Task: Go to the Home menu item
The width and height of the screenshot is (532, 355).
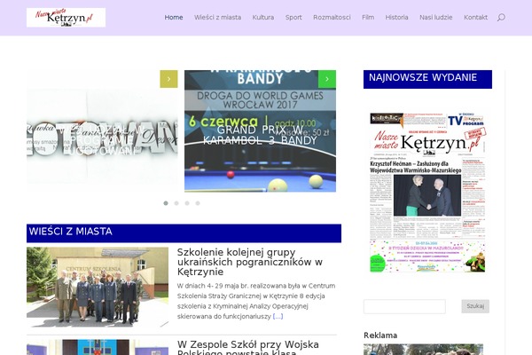Action: point(174,18)
